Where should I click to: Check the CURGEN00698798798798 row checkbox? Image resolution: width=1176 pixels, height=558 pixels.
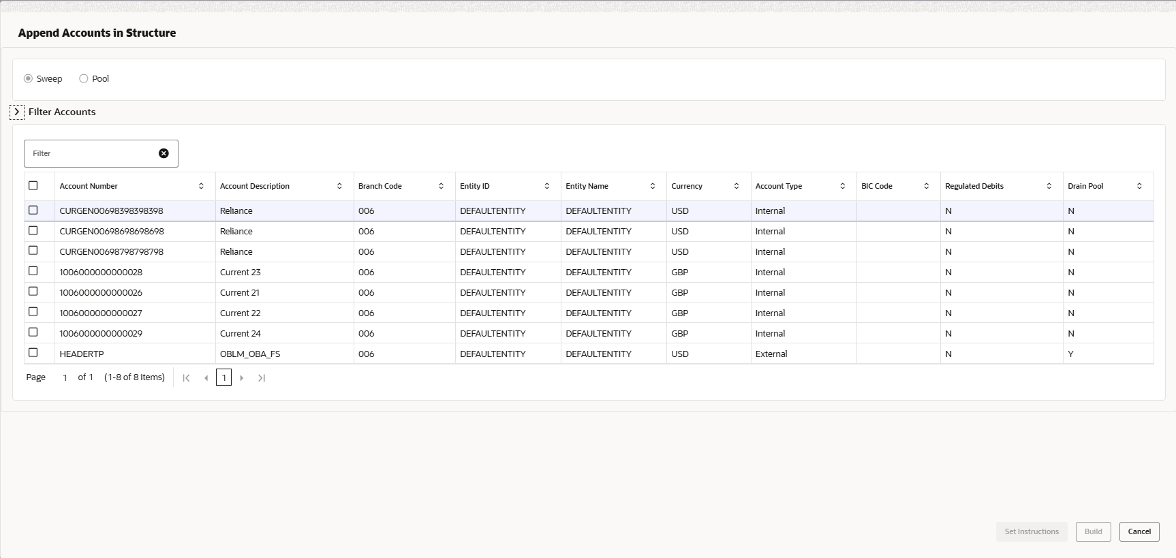tap(33, 250)
